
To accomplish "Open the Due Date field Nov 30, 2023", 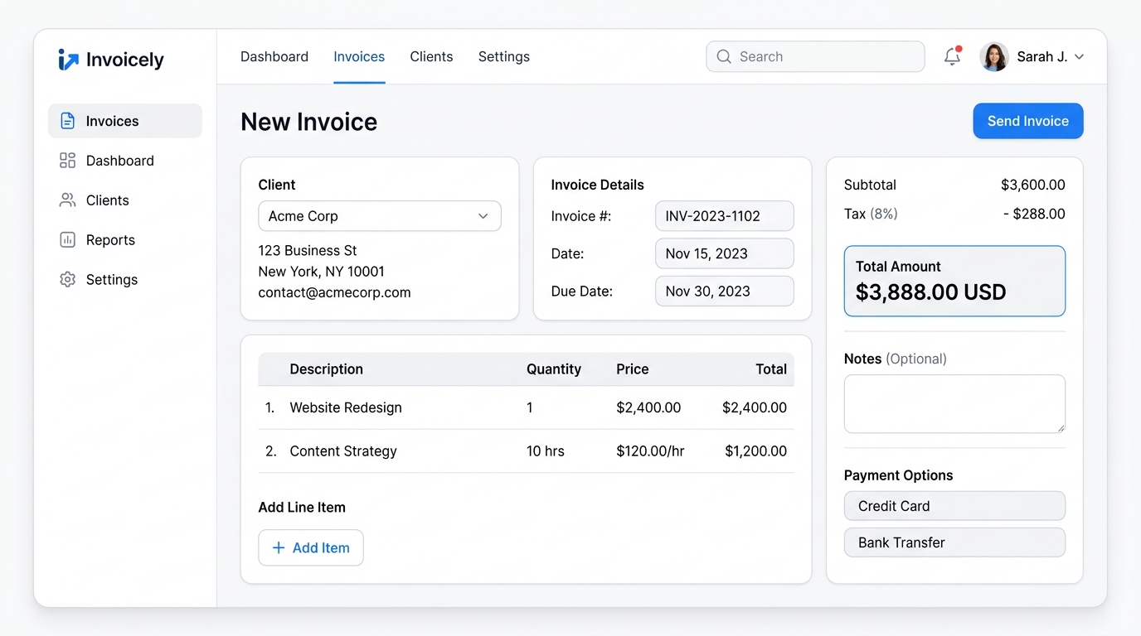I will pyautogui.click(x=724, y=291).
